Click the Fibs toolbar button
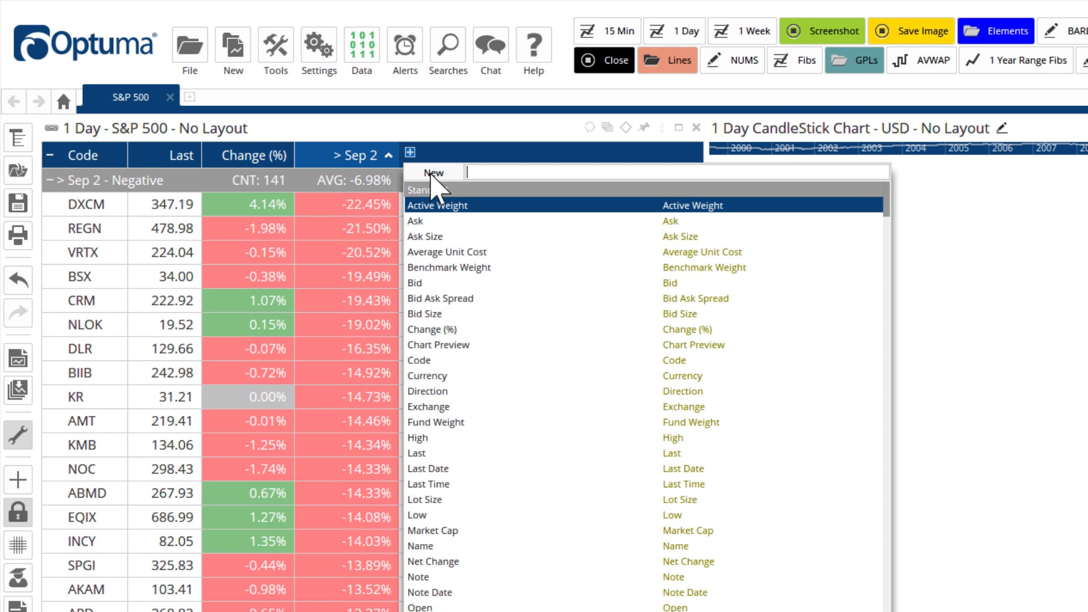Viewport: 1088px width, 612px height. pos(795,60)
